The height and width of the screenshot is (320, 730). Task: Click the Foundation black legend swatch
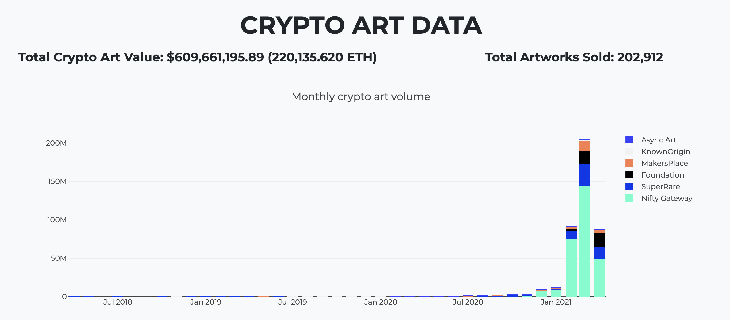click(629, 175)
